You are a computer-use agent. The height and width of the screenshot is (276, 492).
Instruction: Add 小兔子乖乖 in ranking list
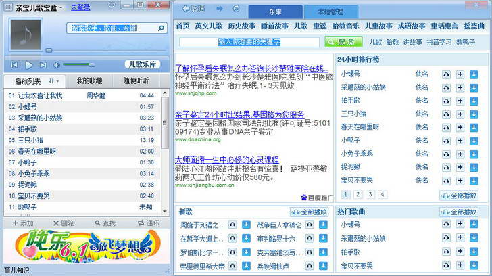[460, 154]
